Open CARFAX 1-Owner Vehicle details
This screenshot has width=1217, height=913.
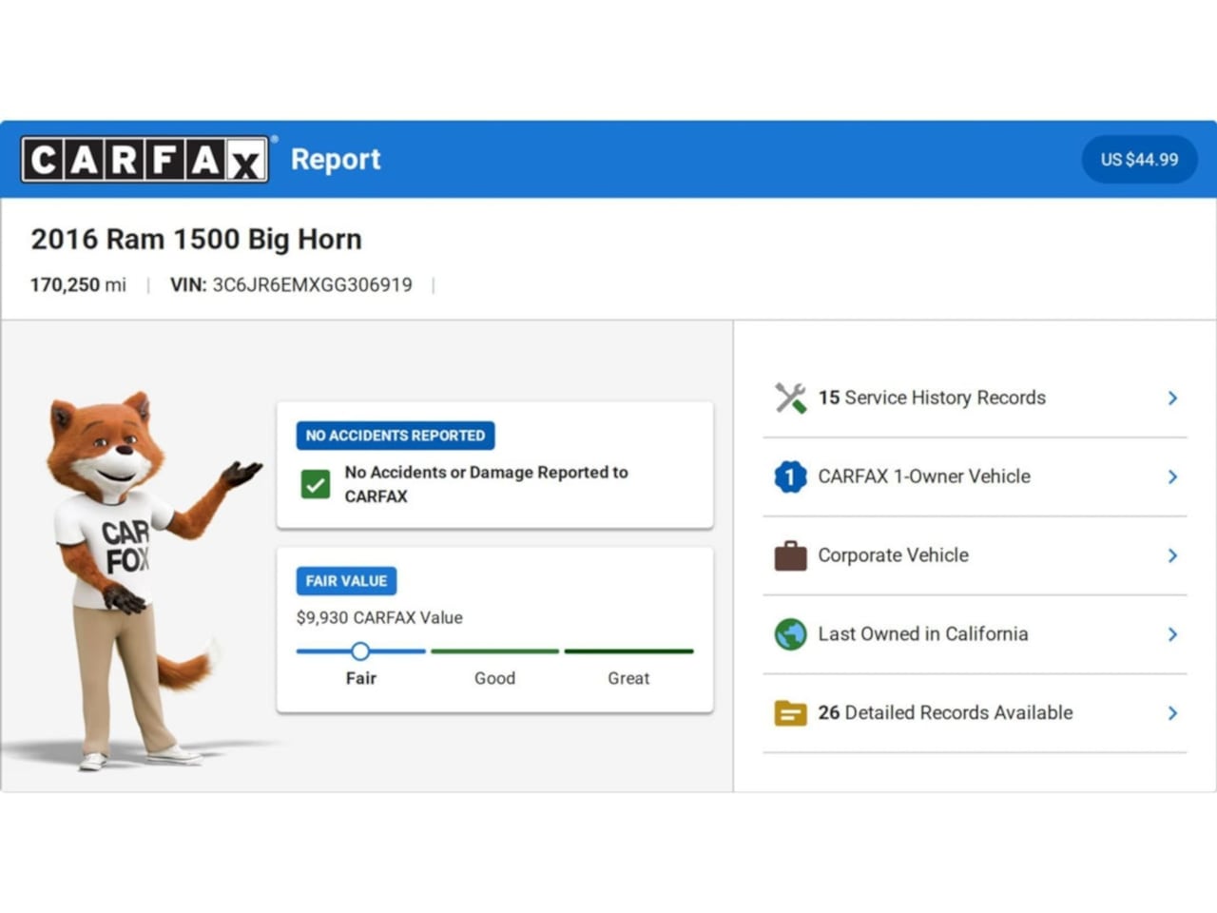(975, 476)
